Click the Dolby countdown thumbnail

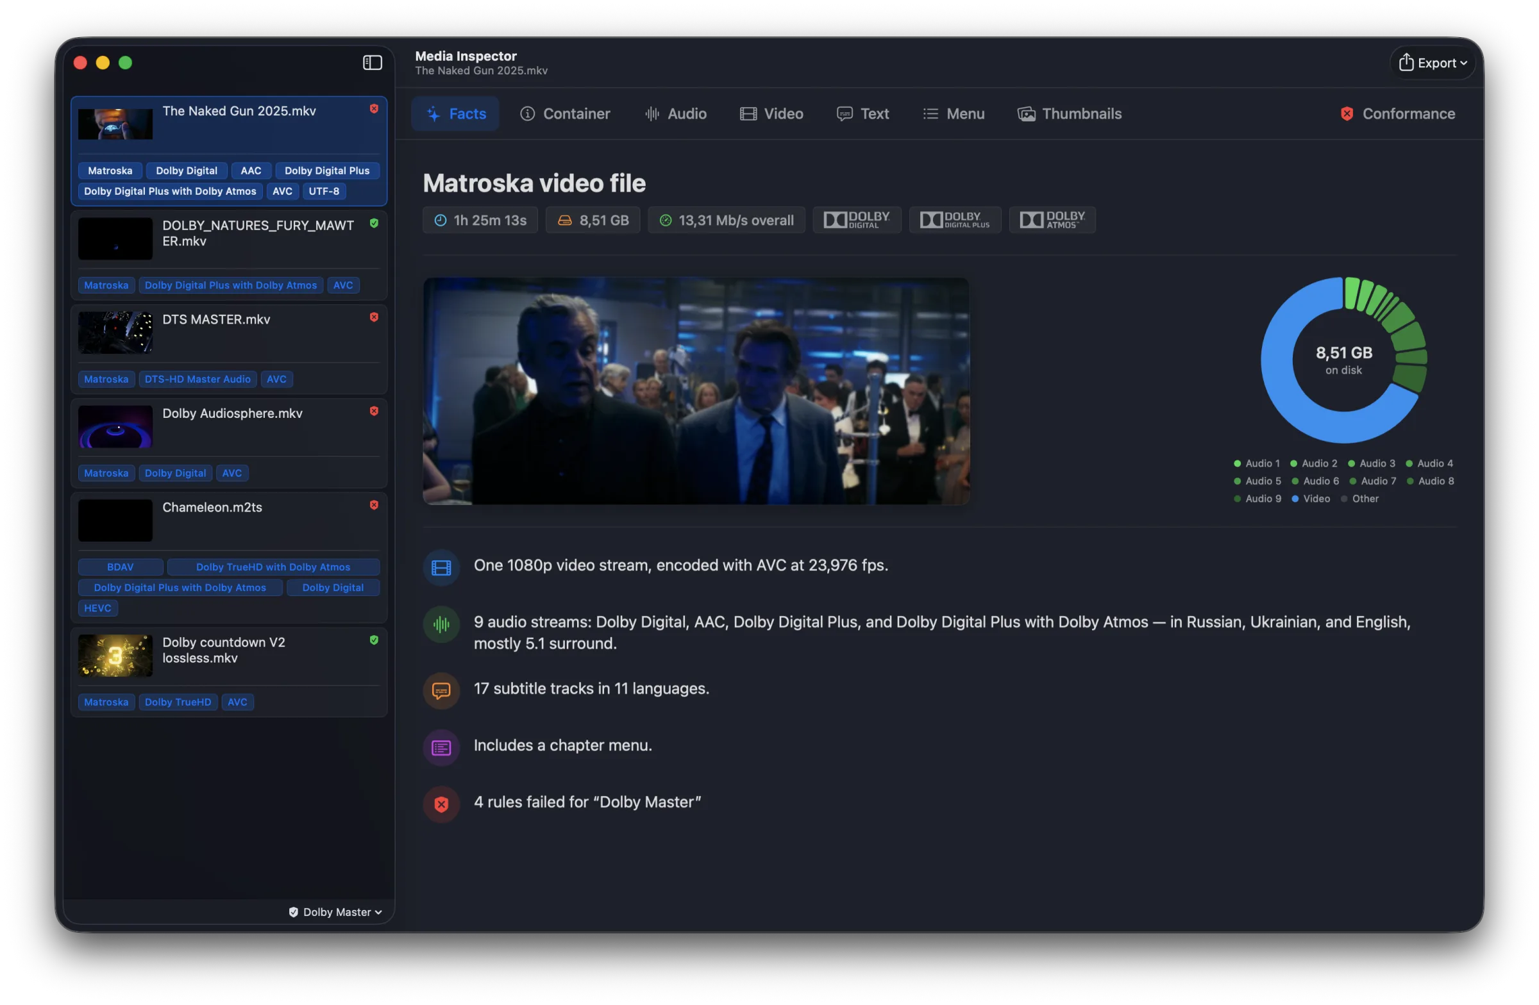click(115, 655)
